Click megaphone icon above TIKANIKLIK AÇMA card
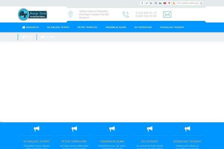Viewport: 224px width, 149px height. (112, 129)
